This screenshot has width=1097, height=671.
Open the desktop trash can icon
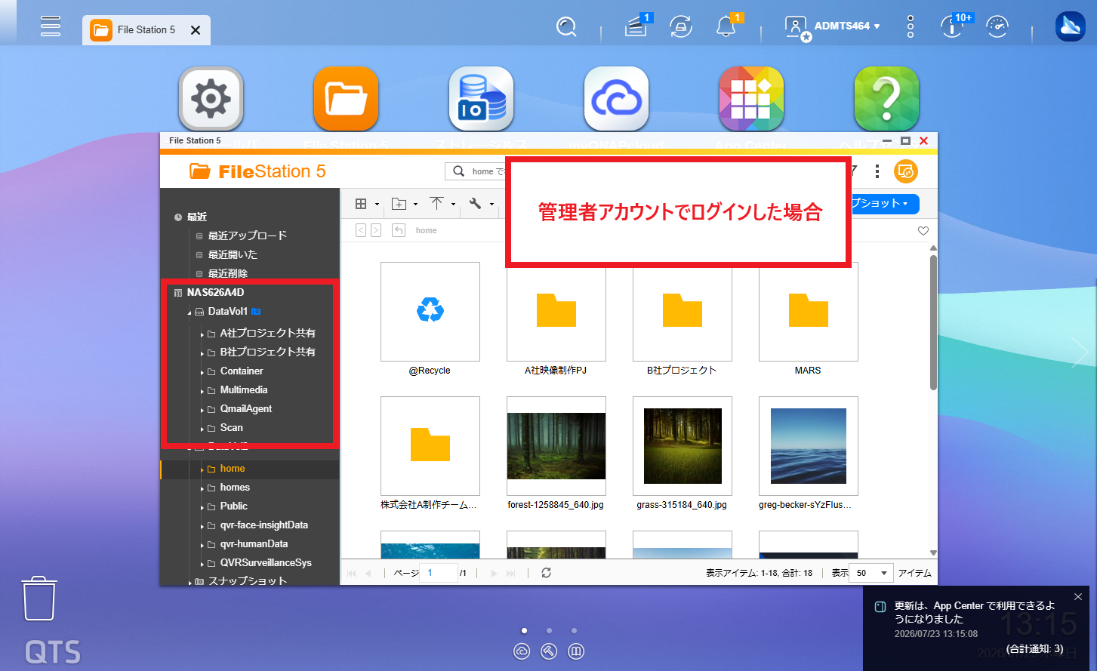pos(39,599)
